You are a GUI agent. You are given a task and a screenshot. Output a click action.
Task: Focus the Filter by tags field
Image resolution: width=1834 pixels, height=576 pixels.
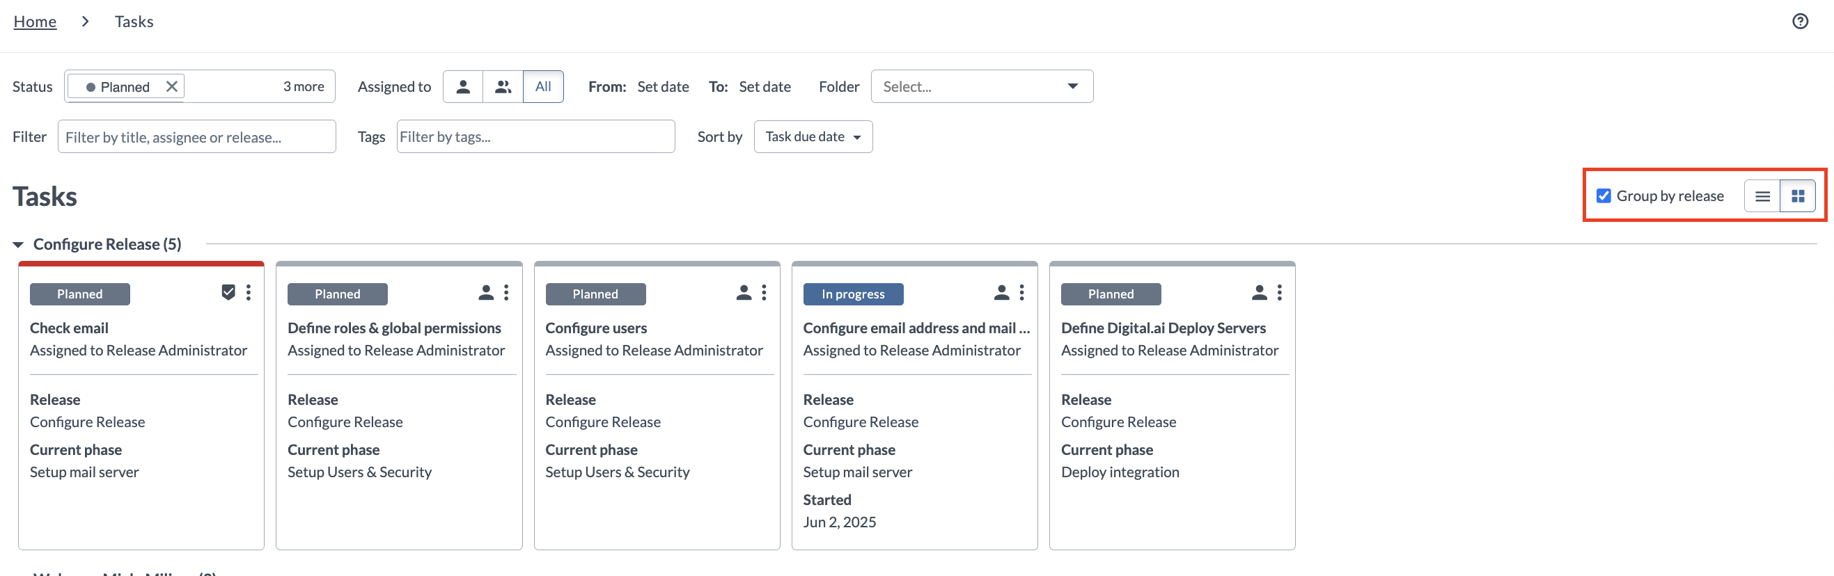coord(535,136)
